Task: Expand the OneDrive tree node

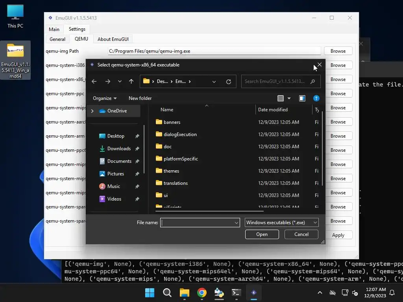Action: [x=92, y=111]
